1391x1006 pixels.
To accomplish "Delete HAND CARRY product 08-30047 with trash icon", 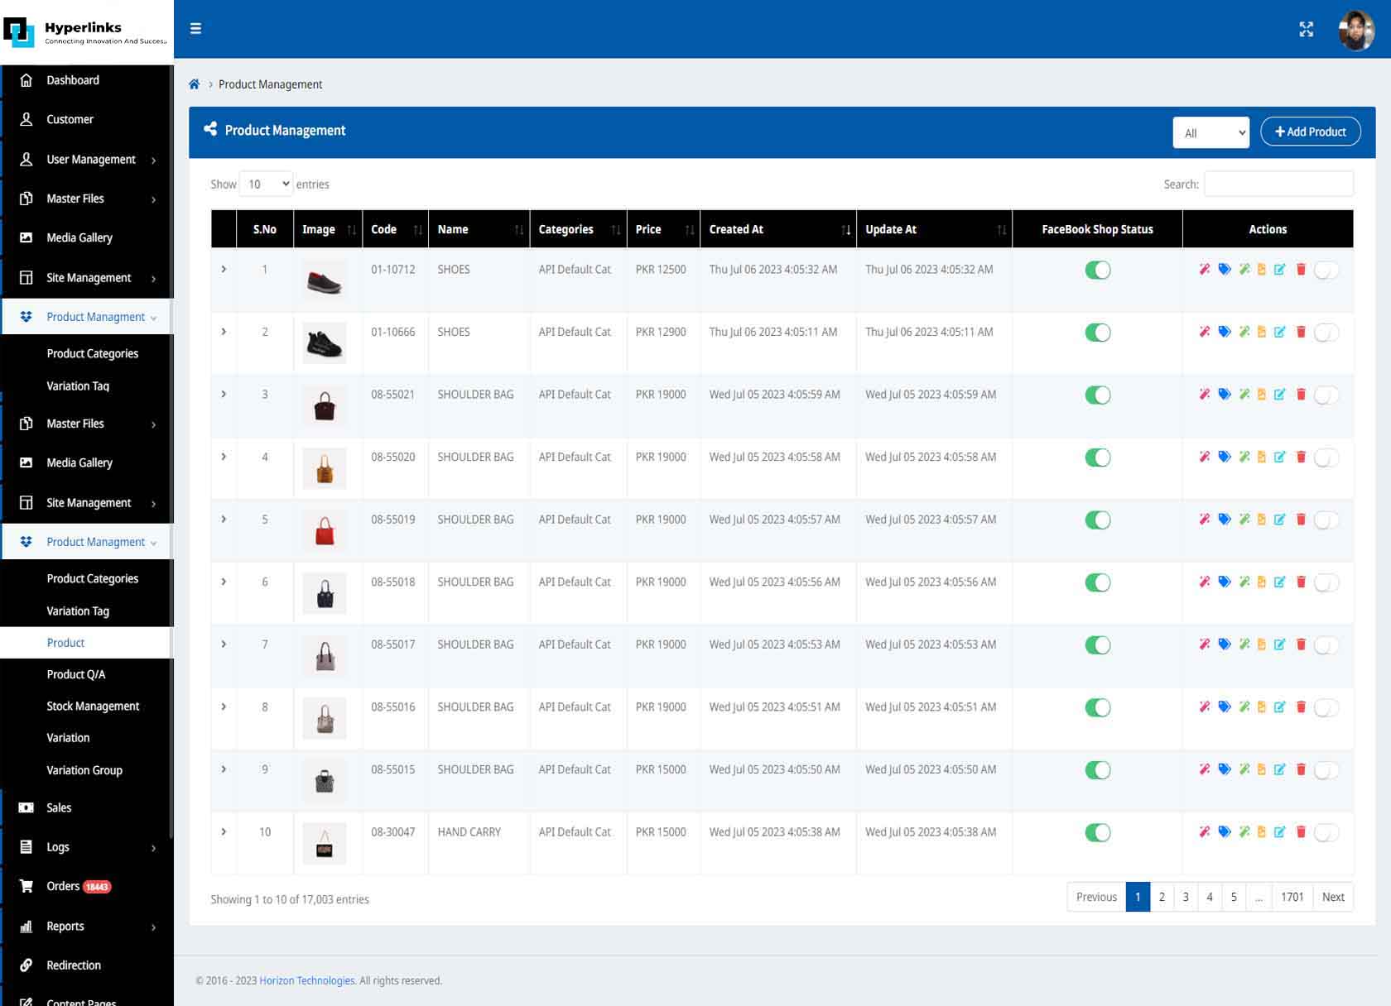I will 1301,831.
